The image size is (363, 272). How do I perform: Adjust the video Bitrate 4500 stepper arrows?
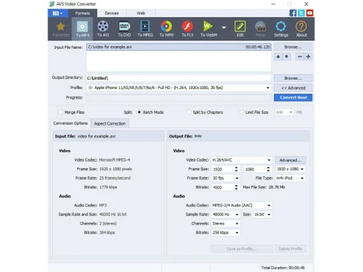[236, 187]
